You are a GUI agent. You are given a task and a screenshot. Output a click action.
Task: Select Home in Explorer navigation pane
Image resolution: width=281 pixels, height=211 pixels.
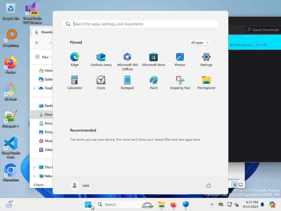click(x=46, y=71)
